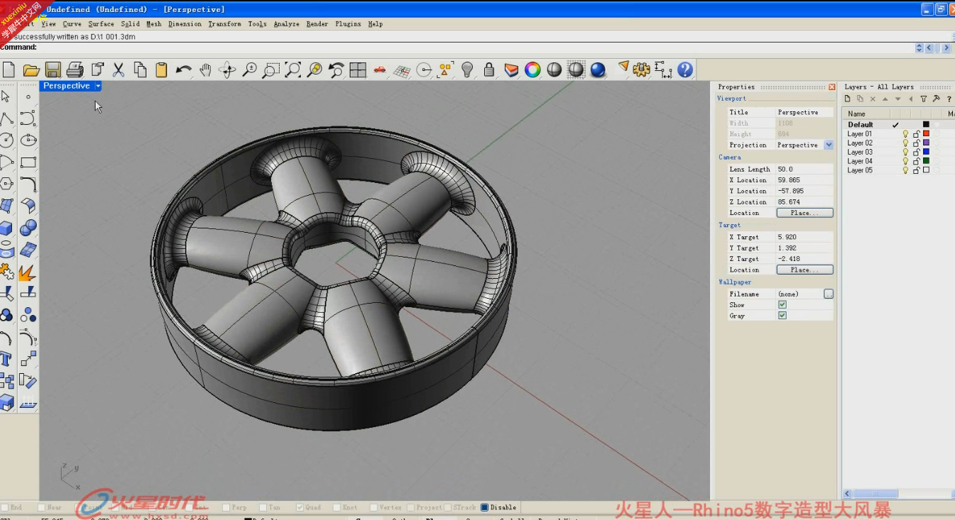Click the wallpaper Filename browse button
955x520 pixels.
coord(829,294)
